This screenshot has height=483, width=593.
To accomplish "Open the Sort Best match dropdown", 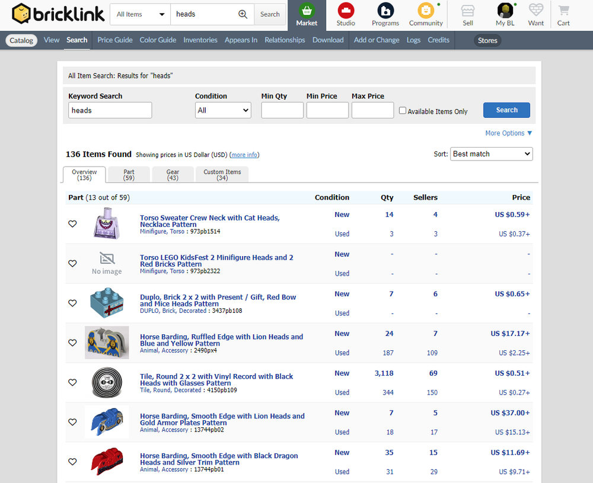I will pos(491,153).
